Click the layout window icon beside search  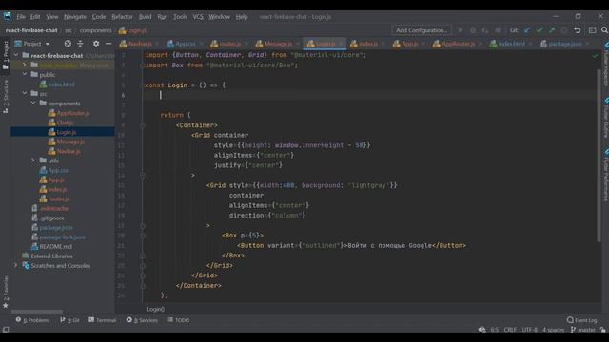pos(592,30)
